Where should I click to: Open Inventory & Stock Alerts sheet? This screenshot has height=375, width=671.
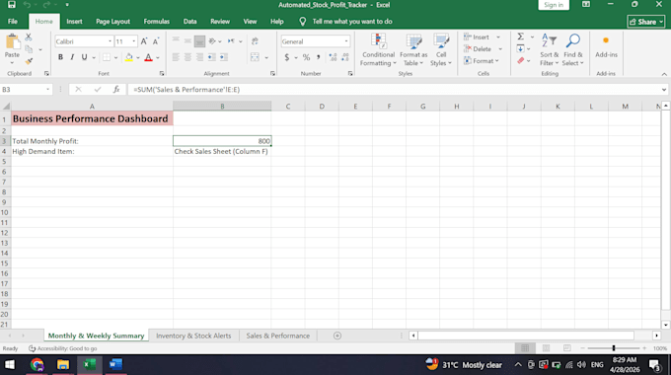pos(193,336)
